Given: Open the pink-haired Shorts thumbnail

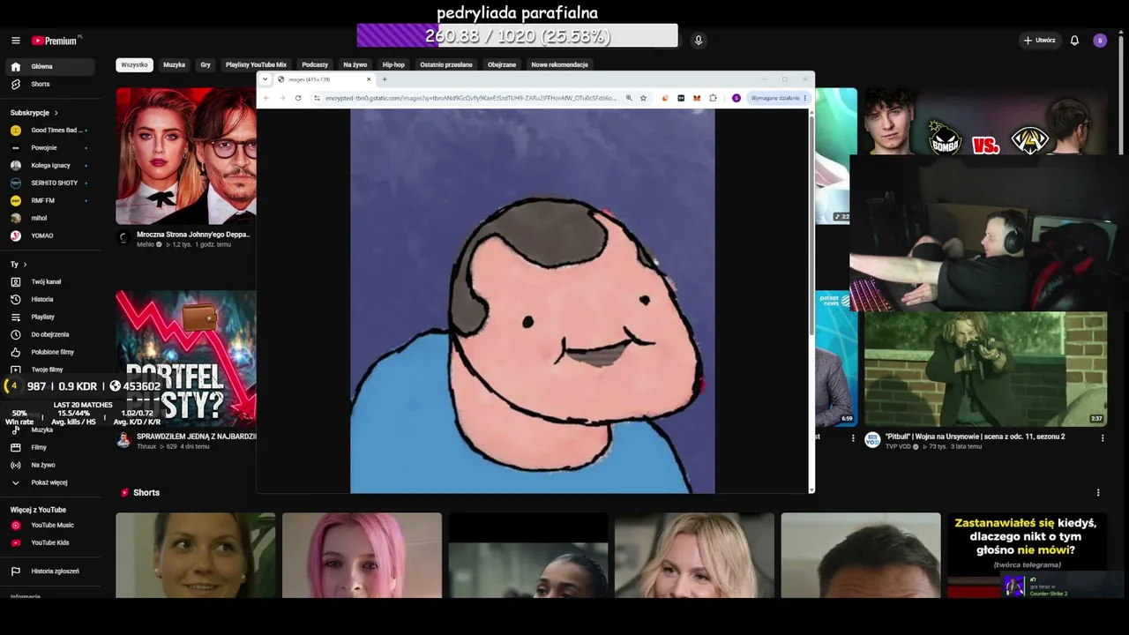Looking at the screenshot, I should click(362, 556).
